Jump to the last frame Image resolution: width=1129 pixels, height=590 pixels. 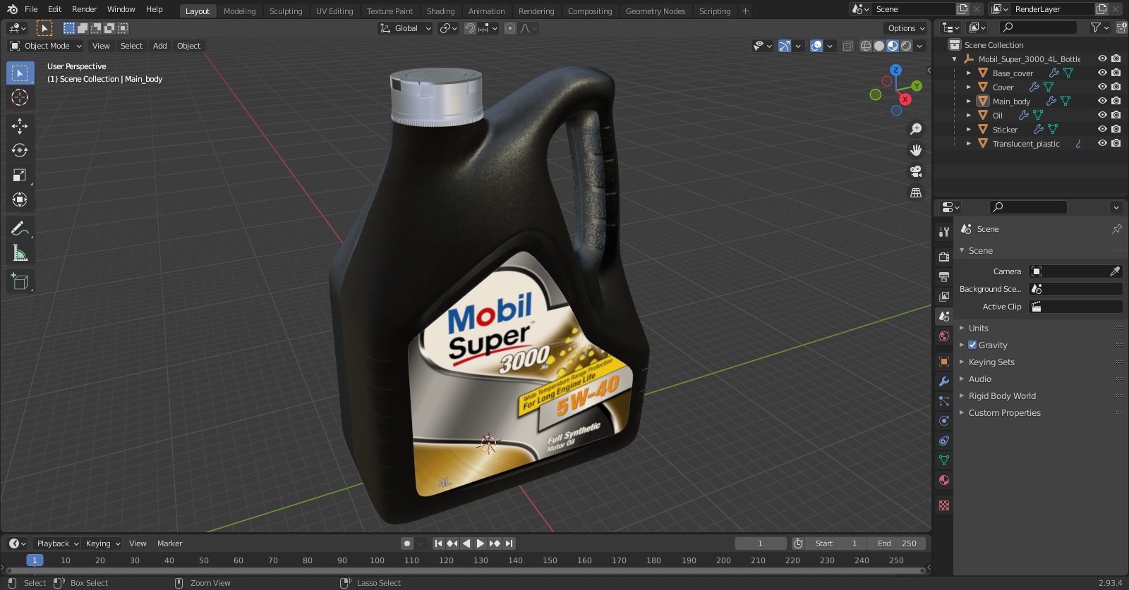tap(509, 543)
